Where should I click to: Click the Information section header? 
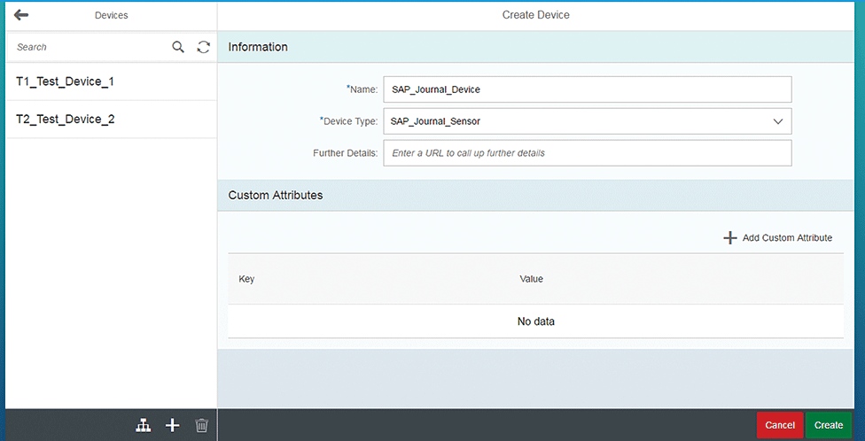coord(258,47)
